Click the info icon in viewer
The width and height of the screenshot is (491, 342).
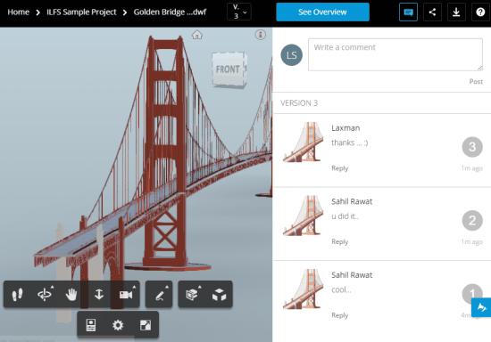[261, 35]
